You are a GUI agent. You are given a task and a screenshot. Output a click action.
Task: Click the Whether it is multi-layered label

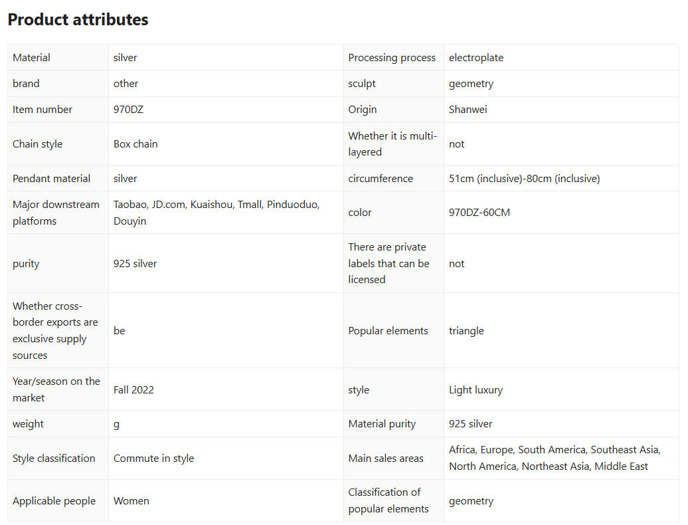tap(392, 144)
